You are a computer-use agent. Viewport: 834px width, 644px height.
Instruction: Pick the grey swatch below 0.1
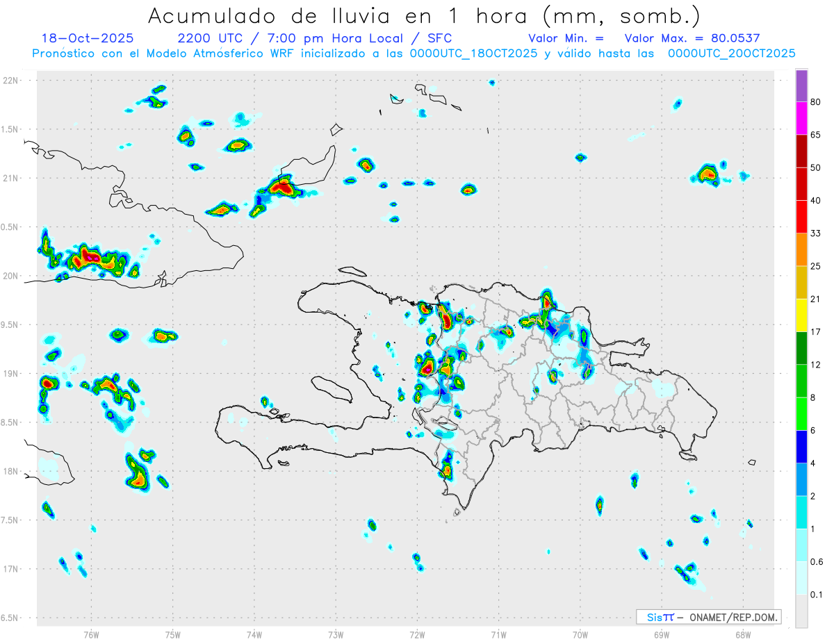pos(801,611)
